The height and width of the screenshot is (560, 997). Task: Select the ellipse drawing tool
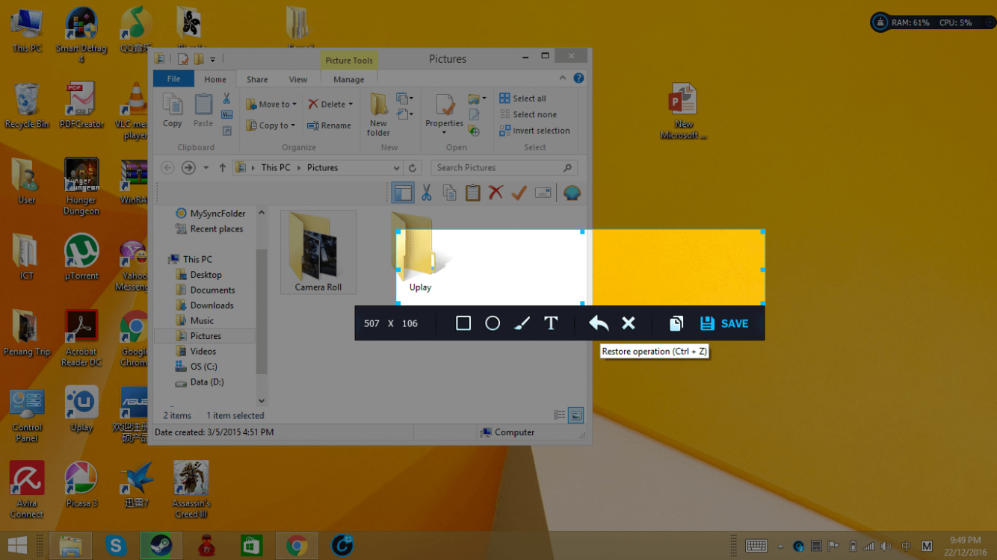click(x=493, y=323)
